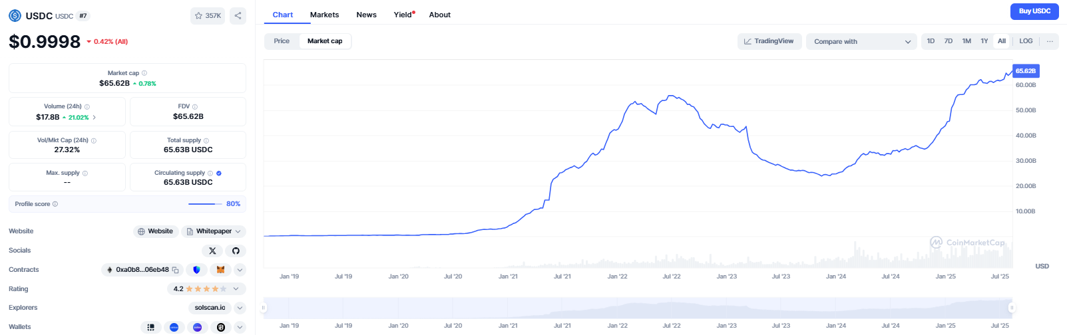Image resolution: width=1067 pixels, height=335 pixels.
Task: Click the USDC coin logo icon
Action: point(15,15)
